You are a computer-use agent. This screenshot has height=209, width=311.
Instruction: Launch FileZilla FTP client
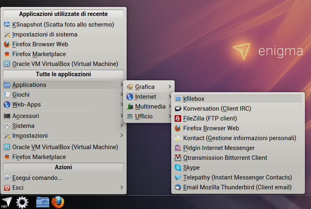point(238,118)
